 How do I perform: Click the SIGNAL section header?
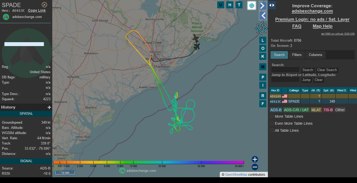click(x=26, y=161)
